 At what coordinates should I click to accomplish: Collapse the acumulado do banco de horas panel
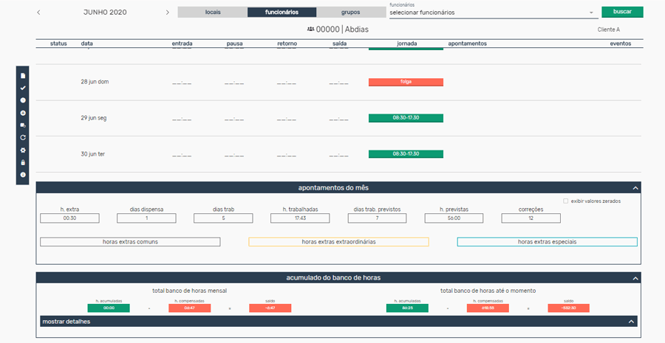635,278
